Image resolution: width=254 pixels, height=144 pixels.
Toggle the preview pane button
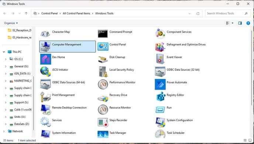pos(240,23)
